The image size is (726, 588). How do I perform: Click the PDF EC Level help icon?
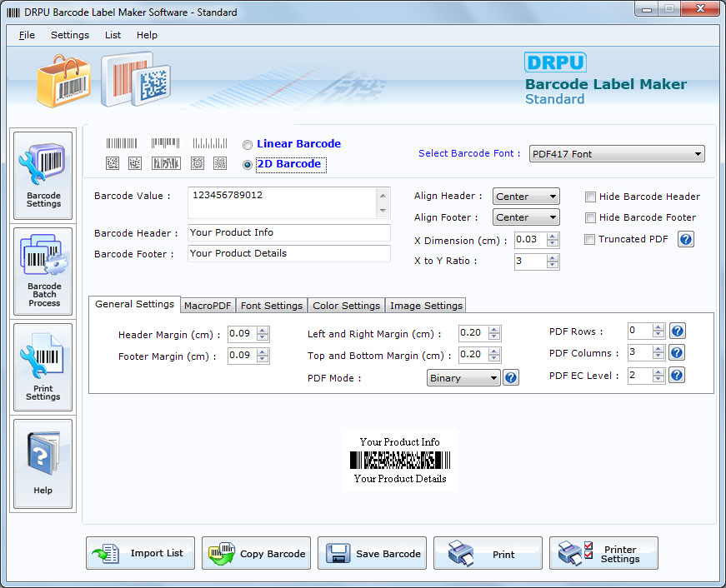(x=677, y=375)
